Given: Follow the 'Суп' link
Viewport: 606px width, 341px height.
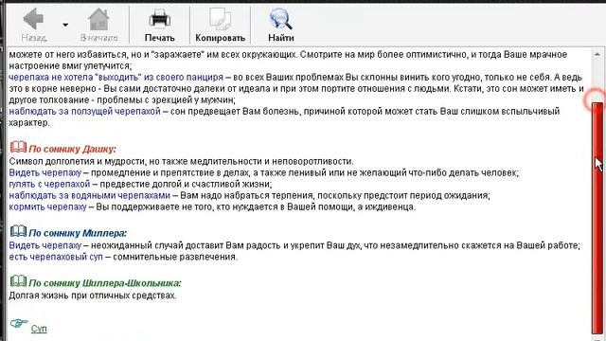Looking at the screenshot, I should (39, 329).
